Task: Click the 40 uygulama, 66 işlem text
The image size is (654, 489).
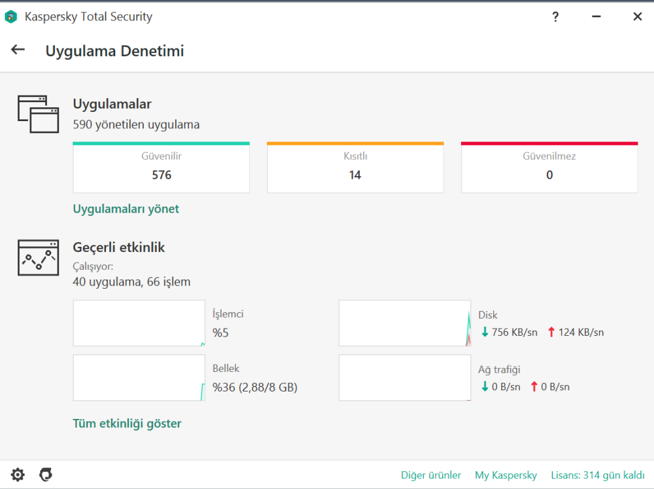Action: (x=131, y=282)
